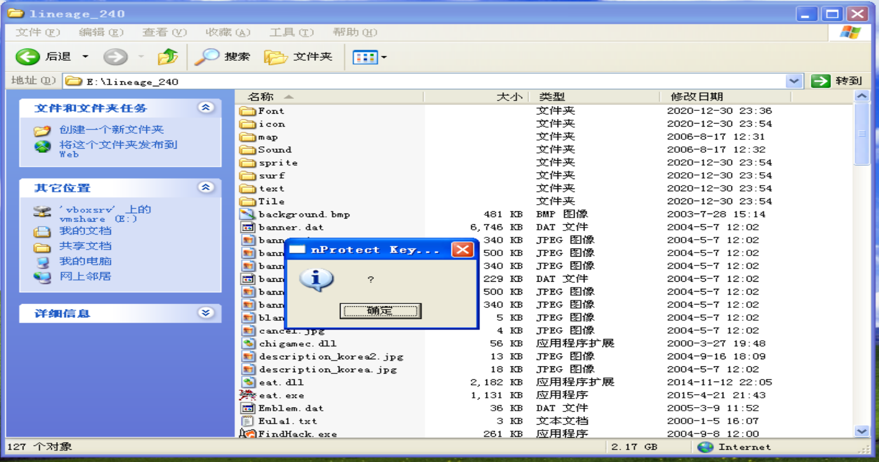Image resolution: width=879 pixels, height=462 pixels.
Task: Close the nProtect Key dialog
Action: [462, 250]
